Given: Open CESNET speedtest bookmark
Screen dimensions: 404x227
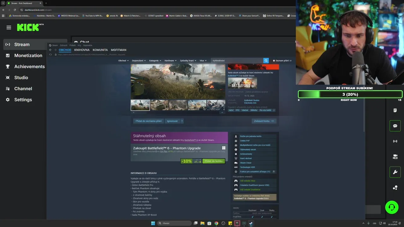Looking at the screenshot, I should pyautogui.click(x=154, y=15).
